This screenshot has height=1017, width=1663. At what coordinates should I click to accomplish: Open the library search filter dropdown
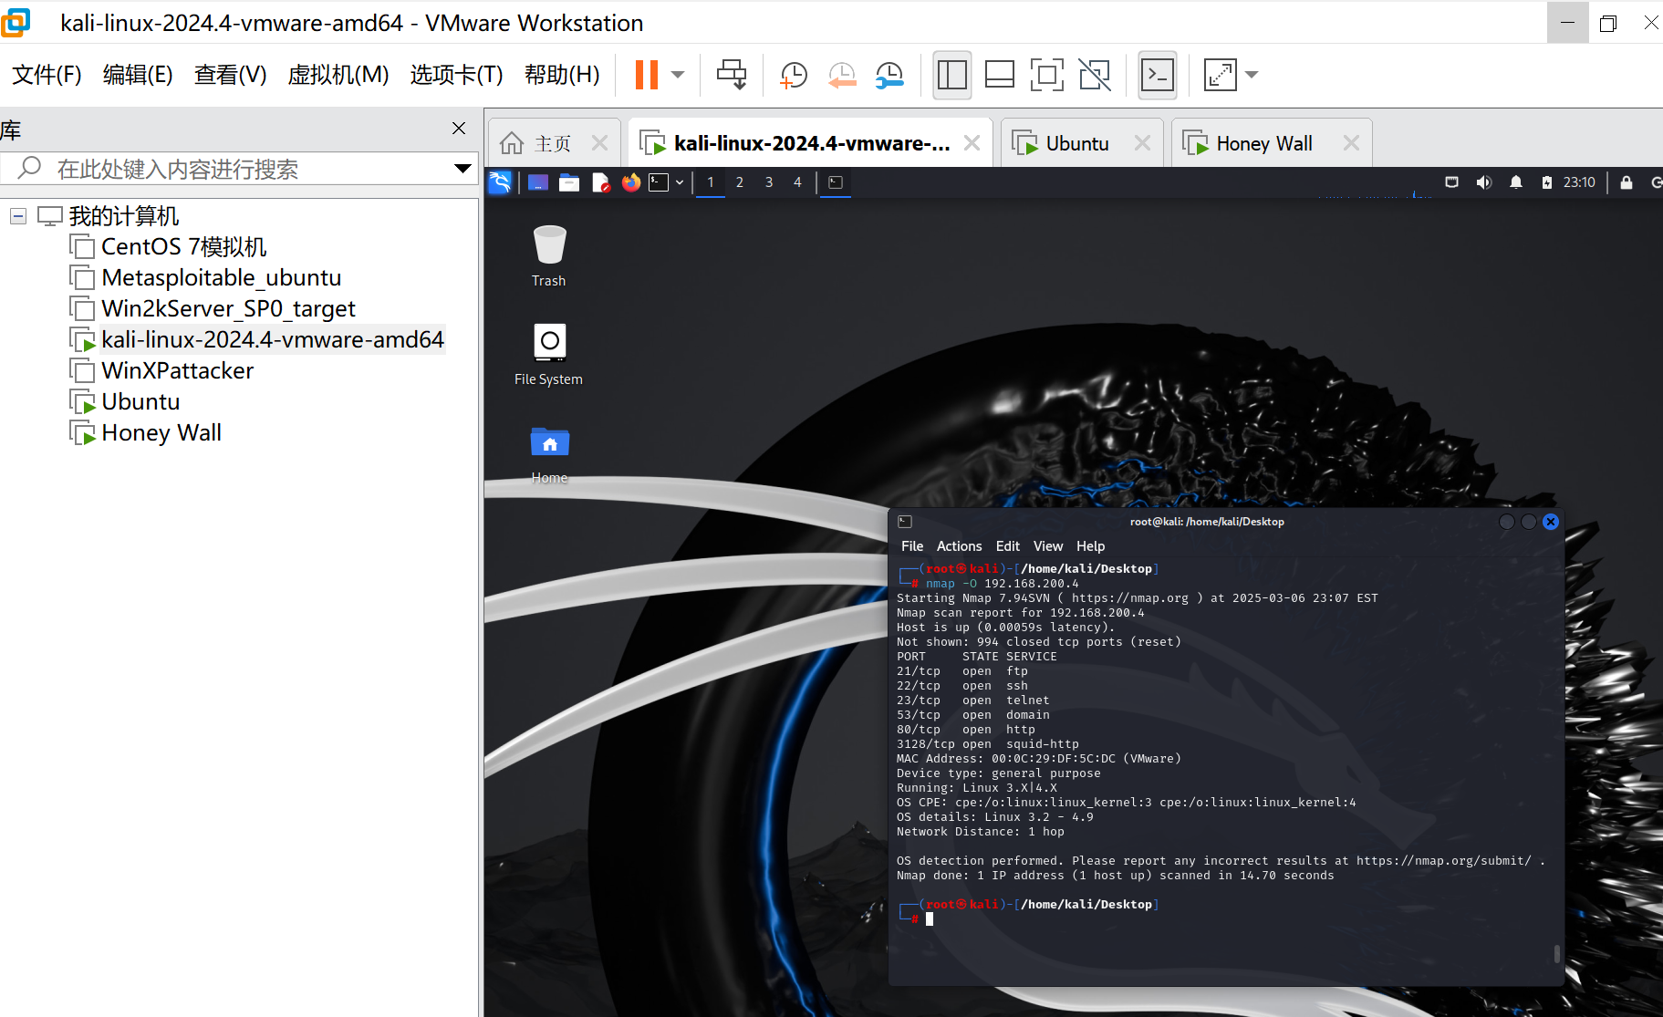click(x=463, y=169)
